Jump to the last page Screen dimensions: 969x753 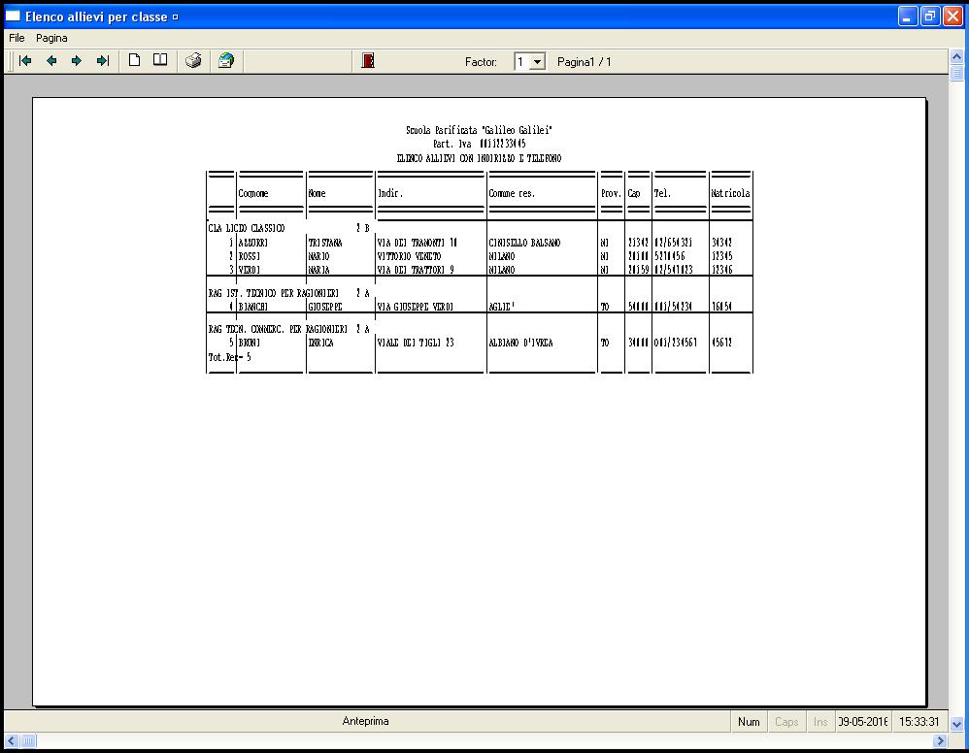(103, 60)
